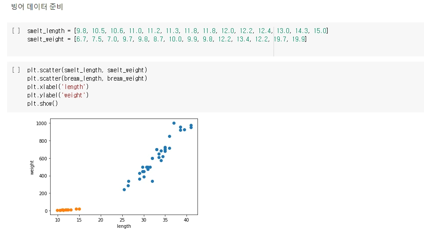Run the plt.scatter plotting cell
This screenshot has width=424, height=241.
point(16,70)
